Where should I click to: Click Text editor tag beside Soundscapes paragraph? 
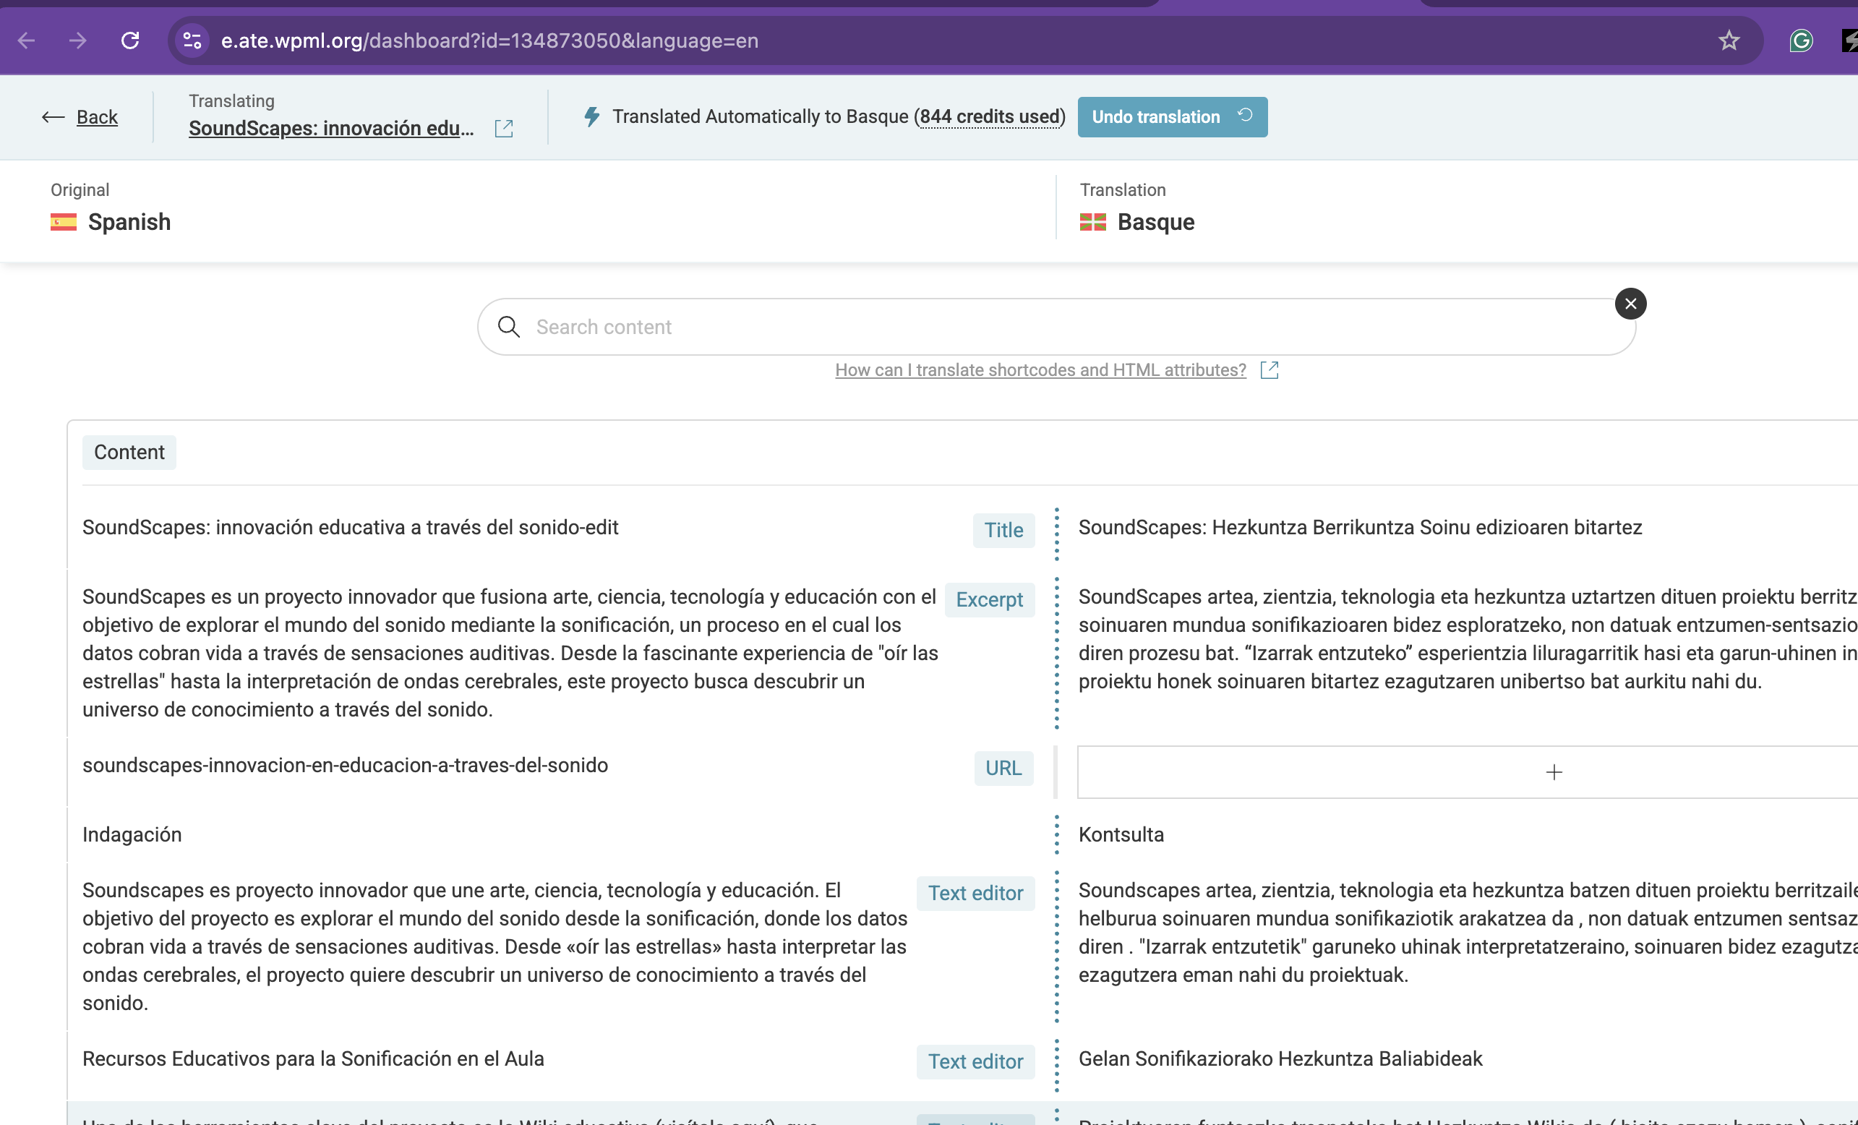[x=976, y=893]
